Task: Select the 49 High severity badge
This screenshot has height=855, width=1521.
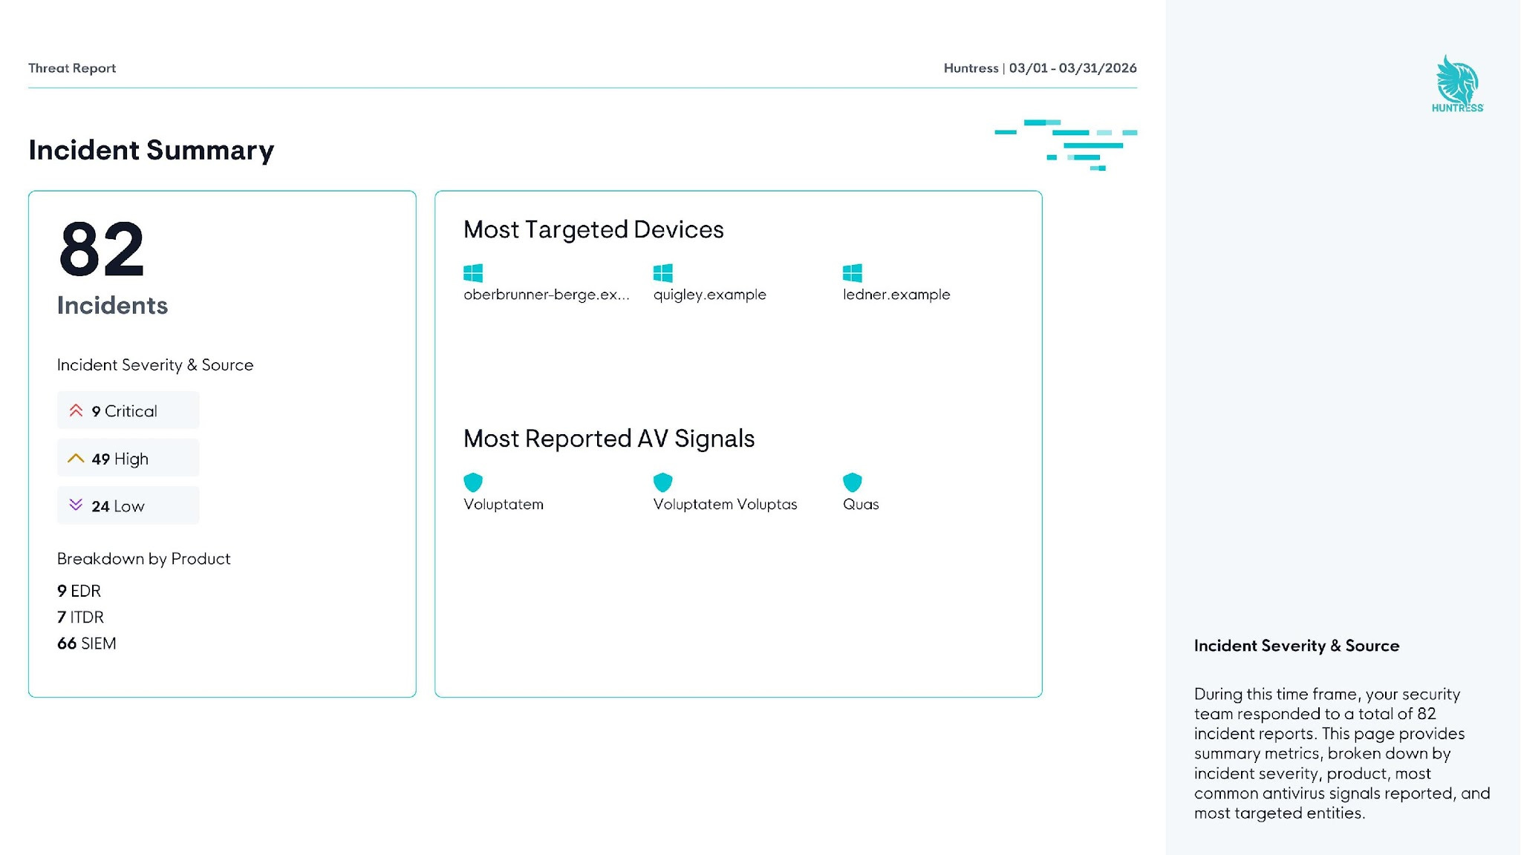Action: coord(128,458)
